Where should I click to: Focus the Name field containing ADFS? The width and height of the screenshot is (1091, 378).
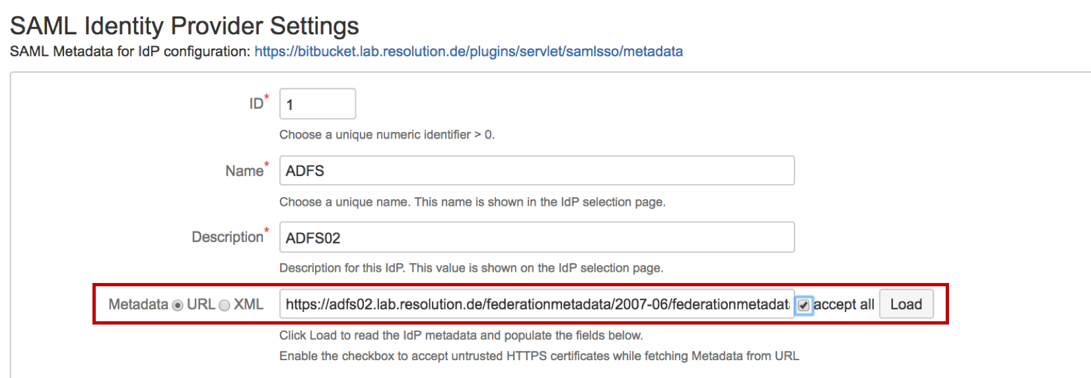click(x=537, y=171)
